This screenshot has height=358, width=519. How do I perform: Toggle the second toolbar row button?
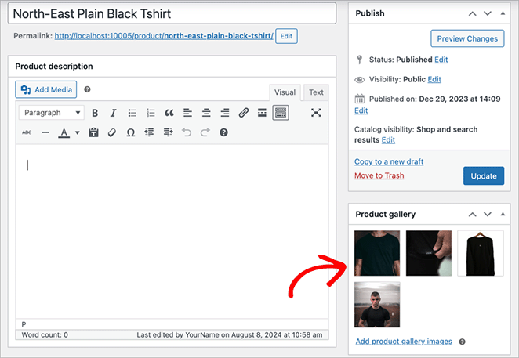[x=281, y=113]
